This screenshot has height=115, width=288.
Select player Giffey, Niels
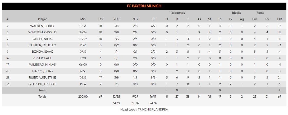pos(42,39)
